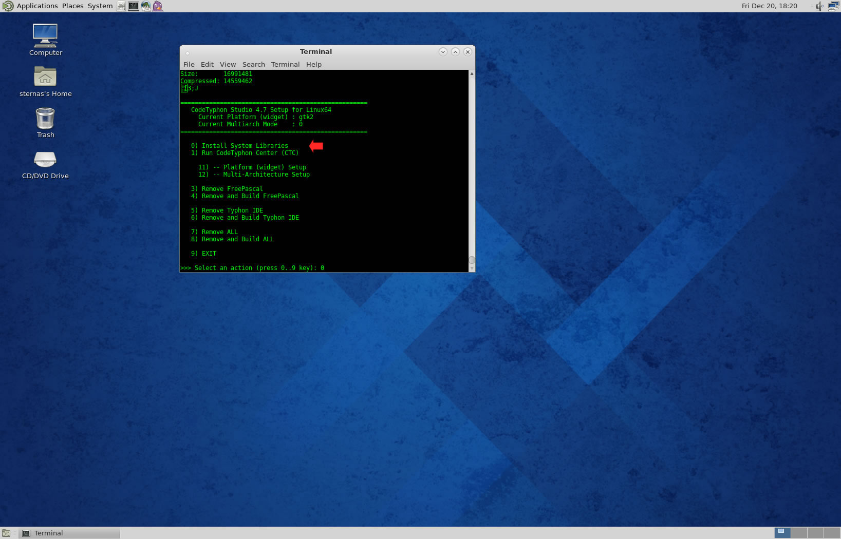
Task: Click '7) Remove ALL' line
Action: click(x=214, y=232)
